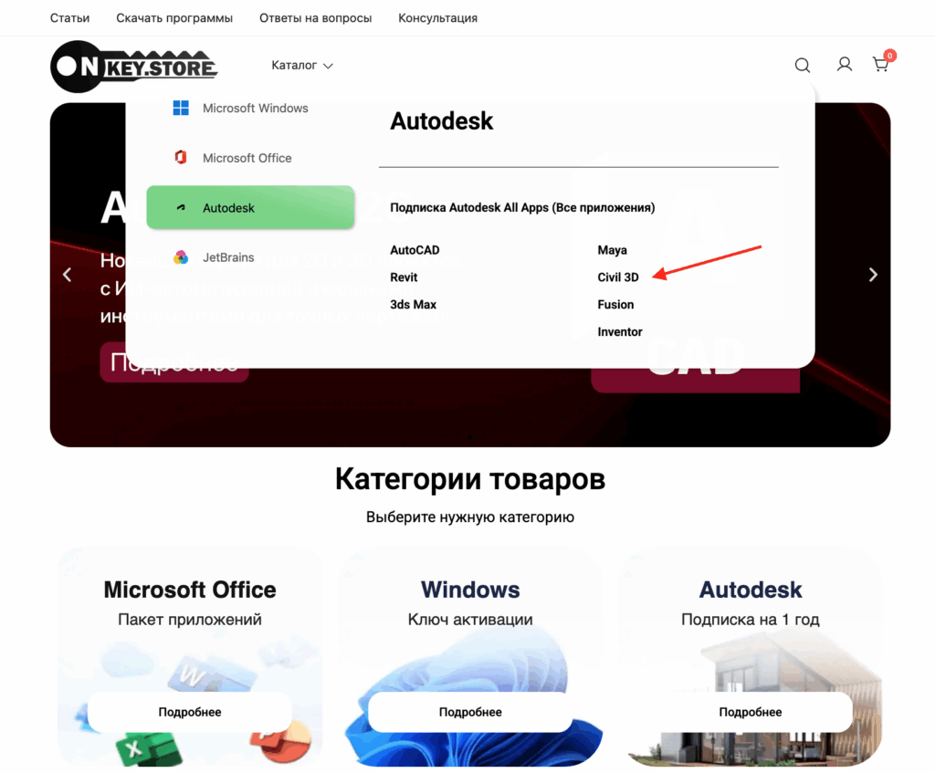Click the Autodesk category card thumbnail

click(751, 657)
